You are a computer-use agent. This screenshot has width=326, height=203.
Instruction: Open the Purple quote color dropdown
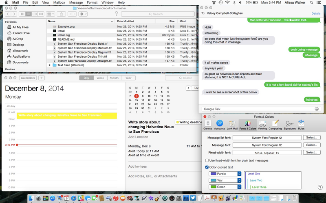(225, 174)
